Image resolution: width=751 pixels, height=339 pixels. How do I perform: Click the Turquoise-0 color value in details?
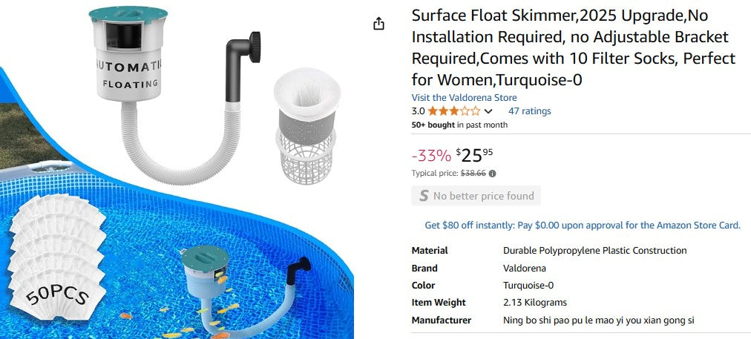click(x=528, y=286)
